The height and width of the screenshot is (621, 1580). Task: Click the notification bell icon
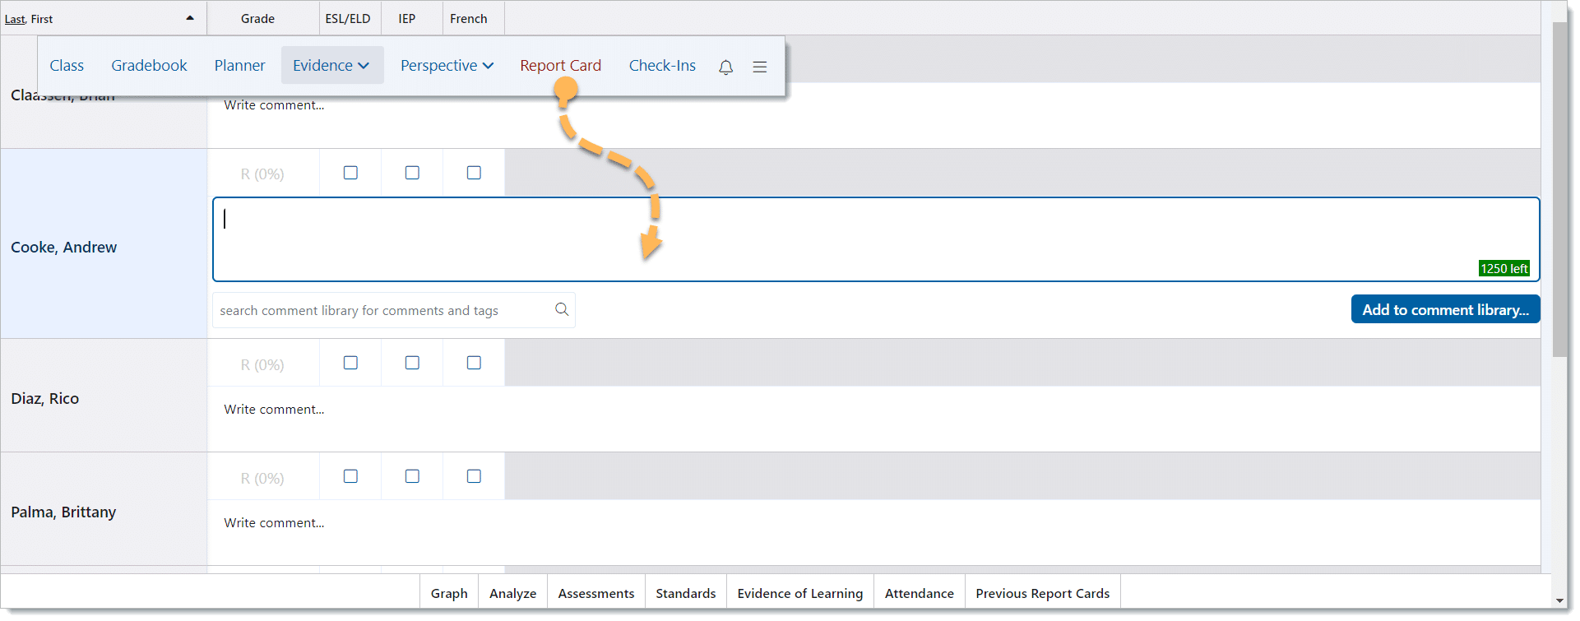click(725, 67)
